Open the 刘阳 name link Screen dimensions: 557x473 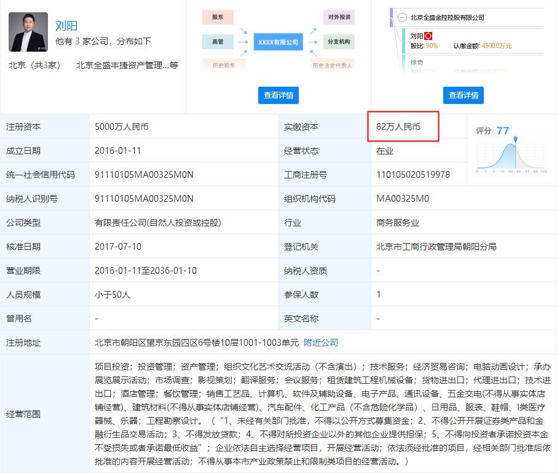pos(66,26)
